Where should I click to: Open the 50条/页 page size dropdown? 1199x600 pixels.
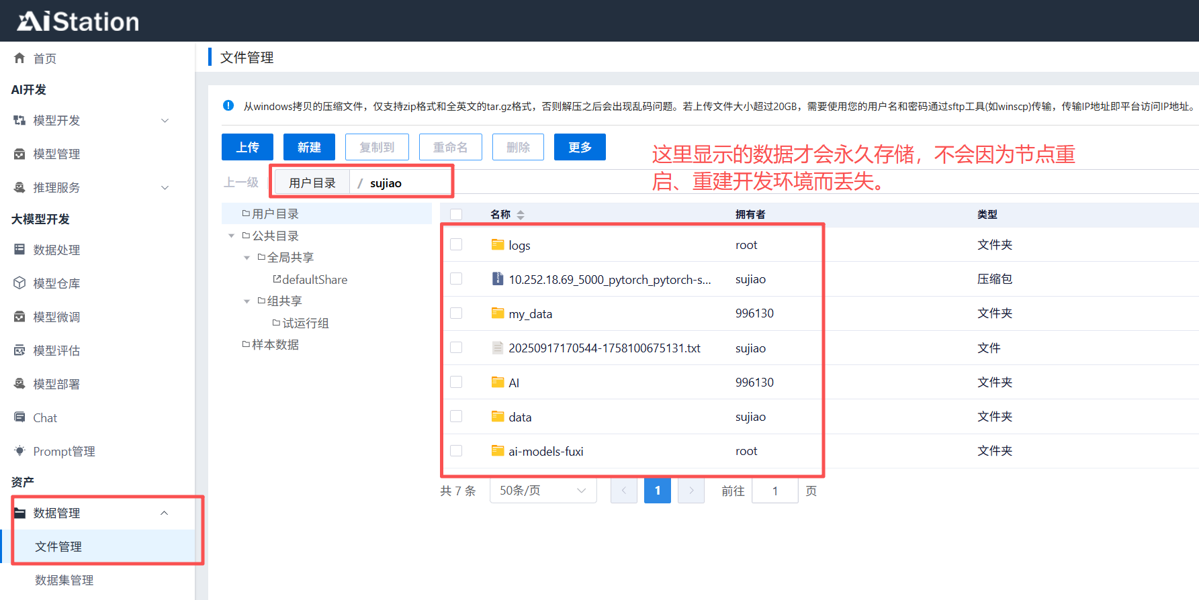tap(543, 491)
